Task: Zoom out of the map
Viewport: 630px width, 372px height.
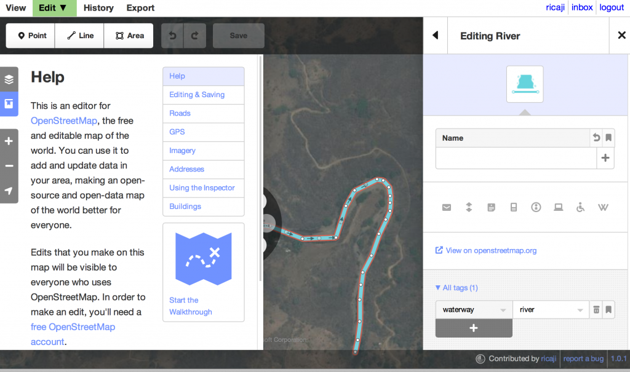Action: pos(9,166)
